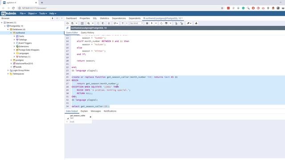Viewport: 285px width, 160px height.
Task: Click the get_season_caller column header
Action: [x=80, y=116]
